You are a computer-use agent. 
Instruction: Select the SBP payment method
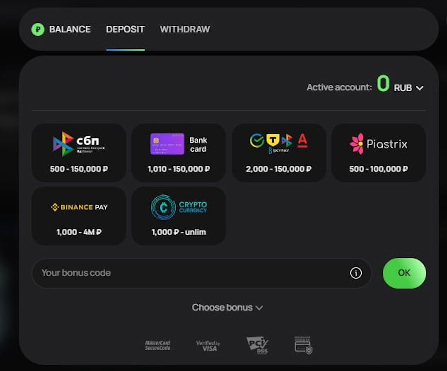[79, 152]
